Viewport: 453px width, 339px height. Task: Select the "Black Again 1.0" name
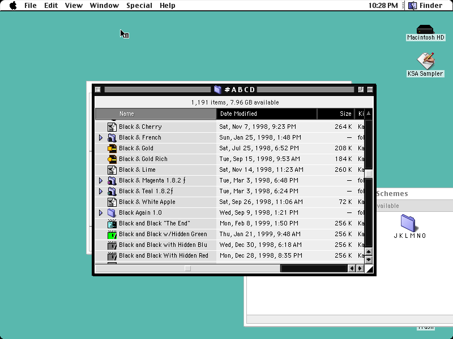pos(140,213)
